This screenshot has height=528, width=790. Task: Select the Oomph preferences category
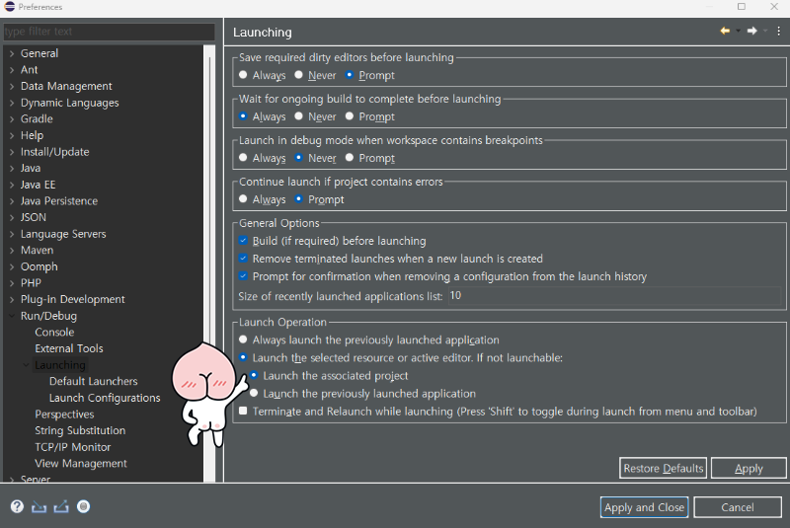coord(39,266)
